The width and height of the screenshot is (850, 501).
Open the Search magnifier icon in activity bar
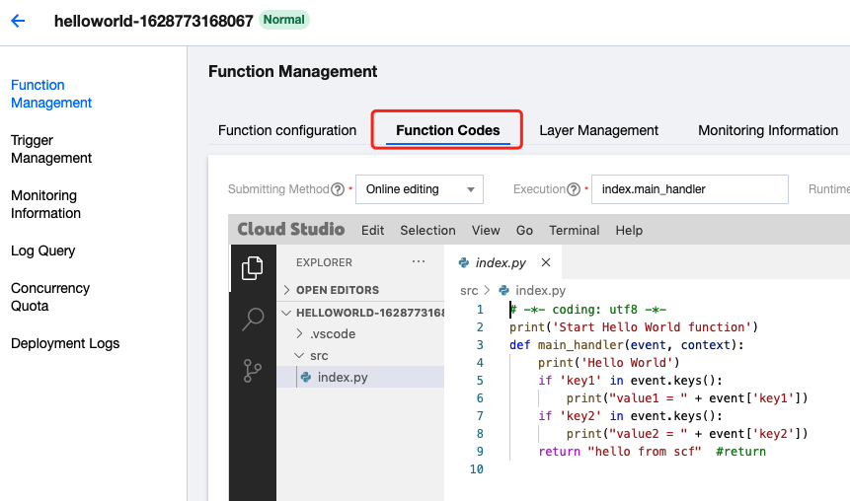click(253, 319)
